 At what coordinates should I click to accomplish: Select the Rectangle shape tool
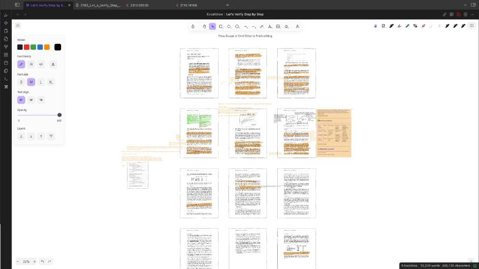(221, 26)
